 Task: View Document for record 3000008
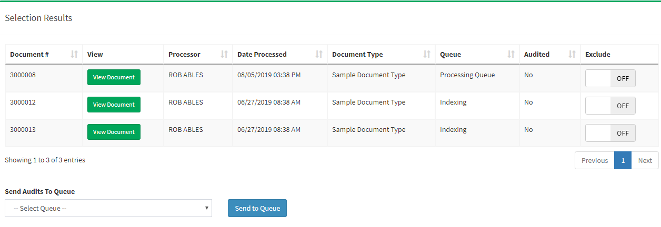click(x=114, y=77)
